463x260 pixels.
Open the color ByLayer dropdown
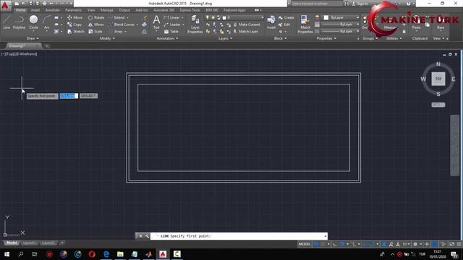click(x=341, y=17)
